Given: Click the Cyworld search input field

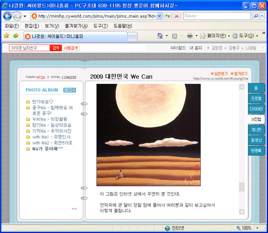Looking at the screenshot, I should (x=29, y=48).
